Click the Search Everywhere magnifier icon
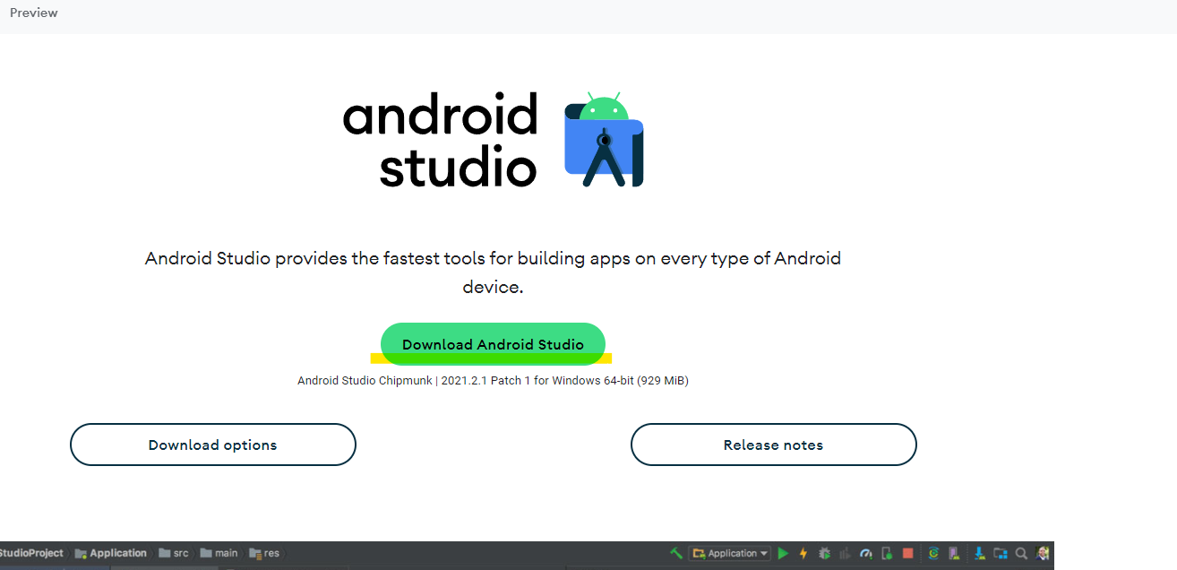The height and width of the screenshot is (570, 1177). [1021, 553]
